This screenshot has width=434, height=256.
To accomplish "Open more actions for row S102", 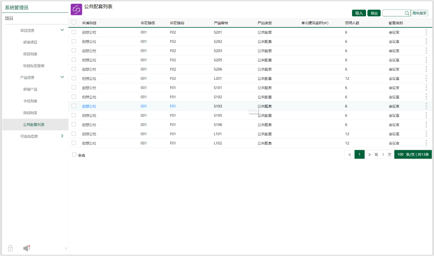I will 426,97.
